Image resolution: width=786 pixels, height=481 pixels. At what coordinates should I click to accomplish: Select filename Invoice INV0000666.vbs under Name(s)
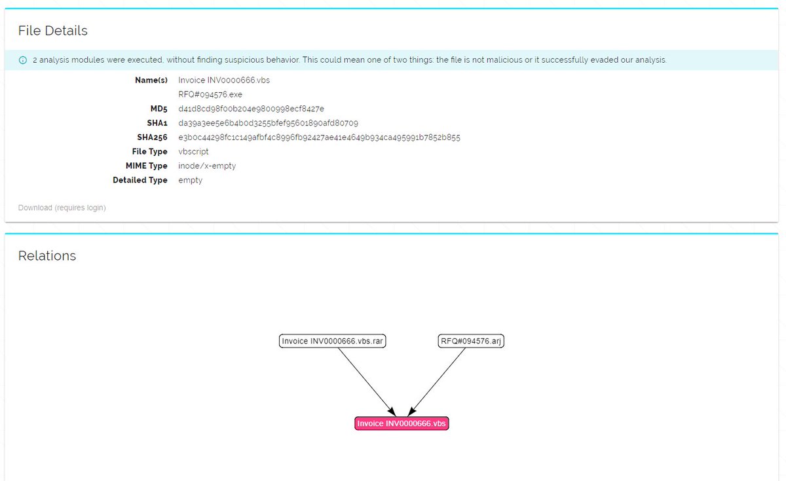[223, 80]
